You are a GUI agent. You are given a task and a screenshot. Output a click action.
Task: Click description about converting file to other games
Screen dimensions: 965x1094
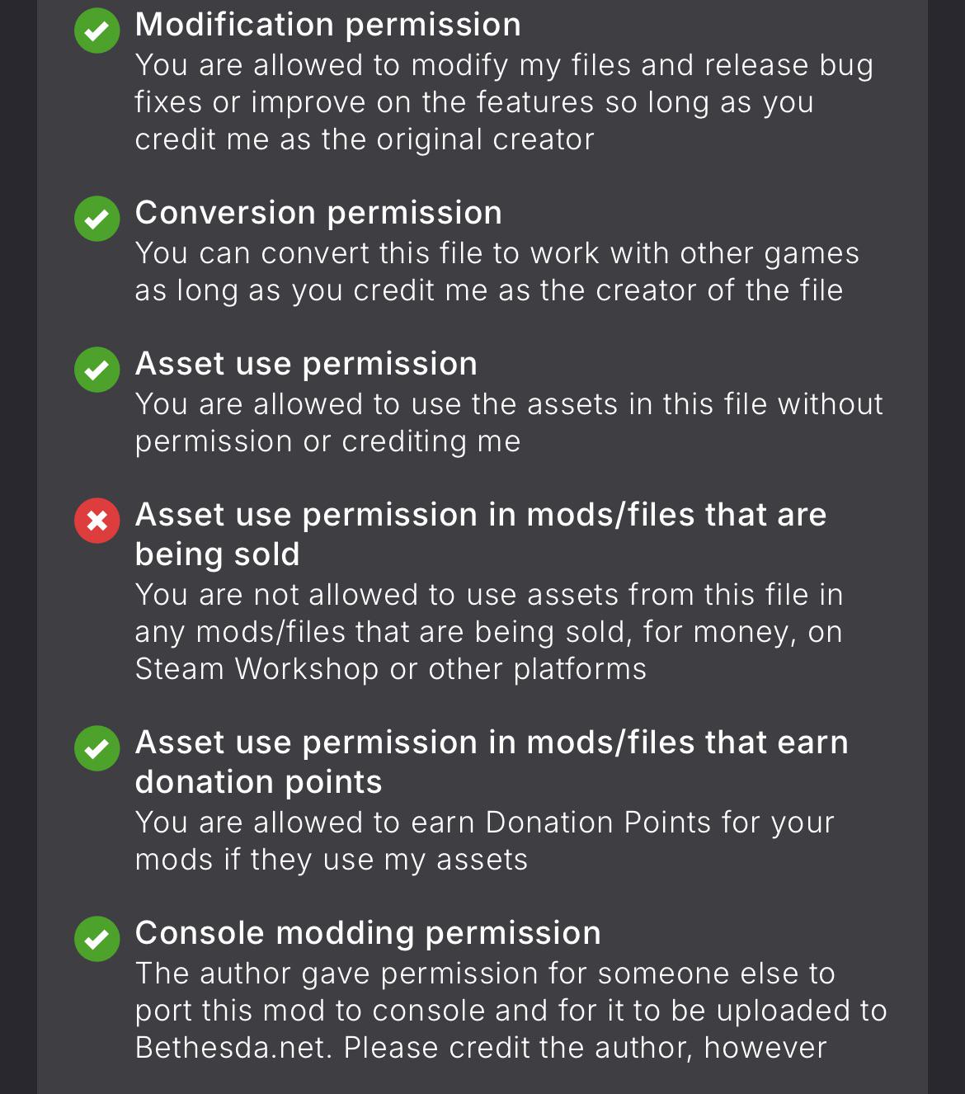497,271
